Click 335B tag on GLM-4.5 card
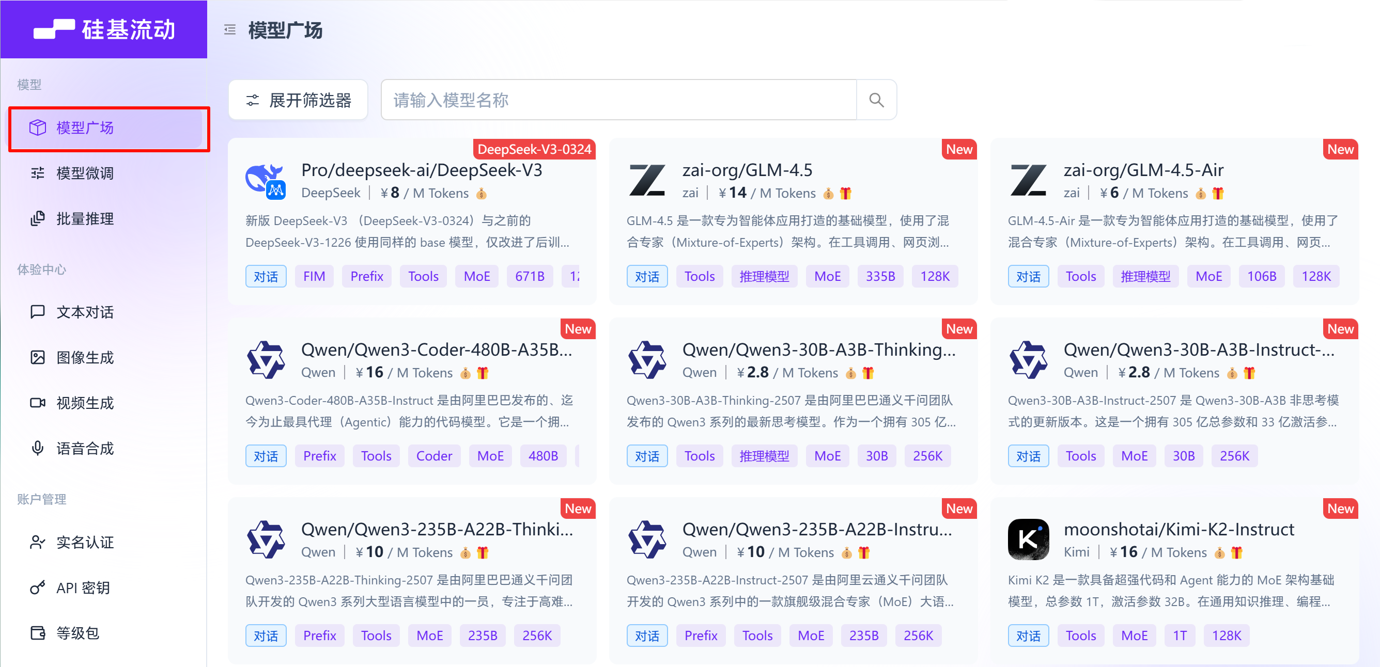Screen dimensions: 1380x667 point(880,276)
